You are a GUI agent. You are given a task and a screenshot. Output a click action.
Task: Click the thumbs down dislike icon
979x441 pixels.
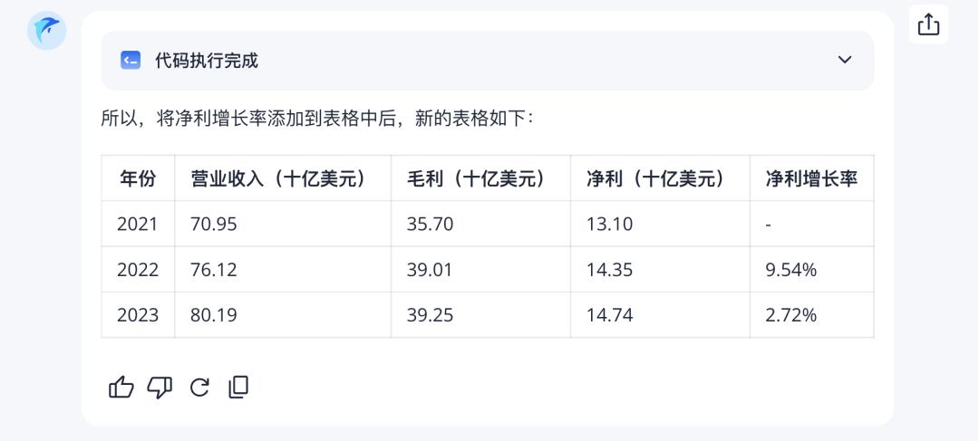160,388
